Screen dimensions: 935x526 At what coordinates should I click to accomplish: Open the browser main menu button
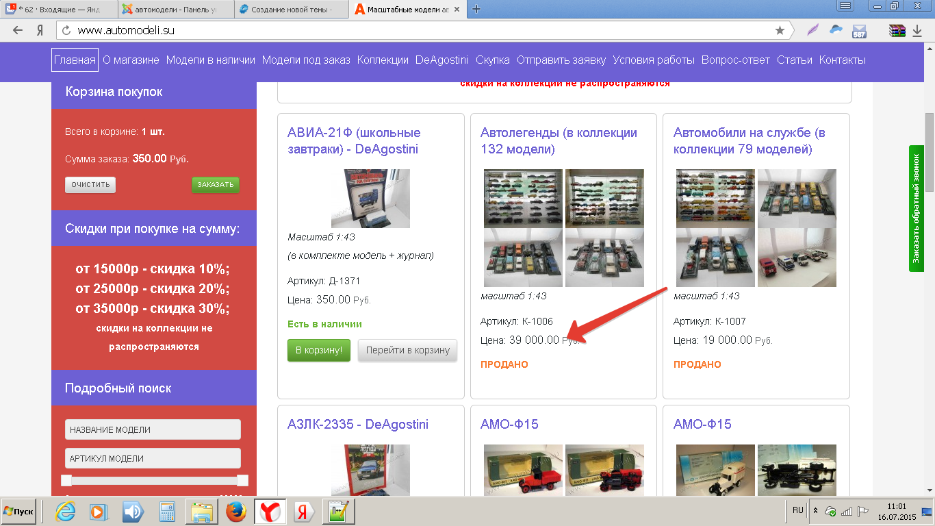coord(846,6)
